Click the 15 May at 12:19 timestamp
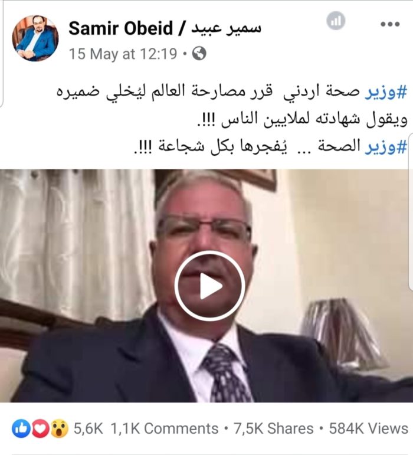Image resolution: width=413 pixels, height=455 pixels. [x=123, y=54]
